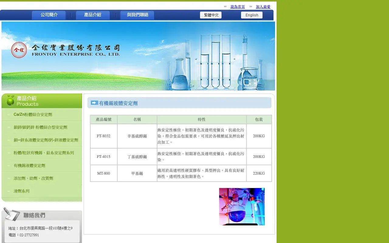Click the 產品編號 column header
Viewport: 389px width, 243px height.
click(104, 119)
